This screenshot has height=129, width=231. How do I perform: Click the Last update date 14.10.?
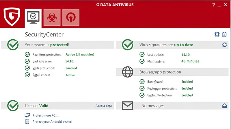[x=186, y=55]
